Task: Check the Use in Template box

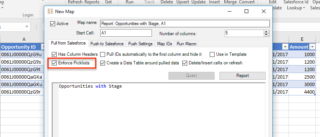Action: click(212, 54)
